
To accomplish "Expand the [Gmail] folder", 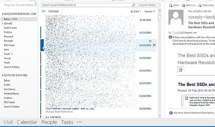I will 2,23.
